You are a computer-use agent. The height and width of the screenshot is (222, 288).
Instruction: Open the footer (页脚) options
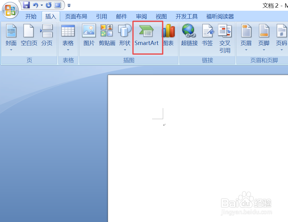pyautogui.click(x=264, y=35)
